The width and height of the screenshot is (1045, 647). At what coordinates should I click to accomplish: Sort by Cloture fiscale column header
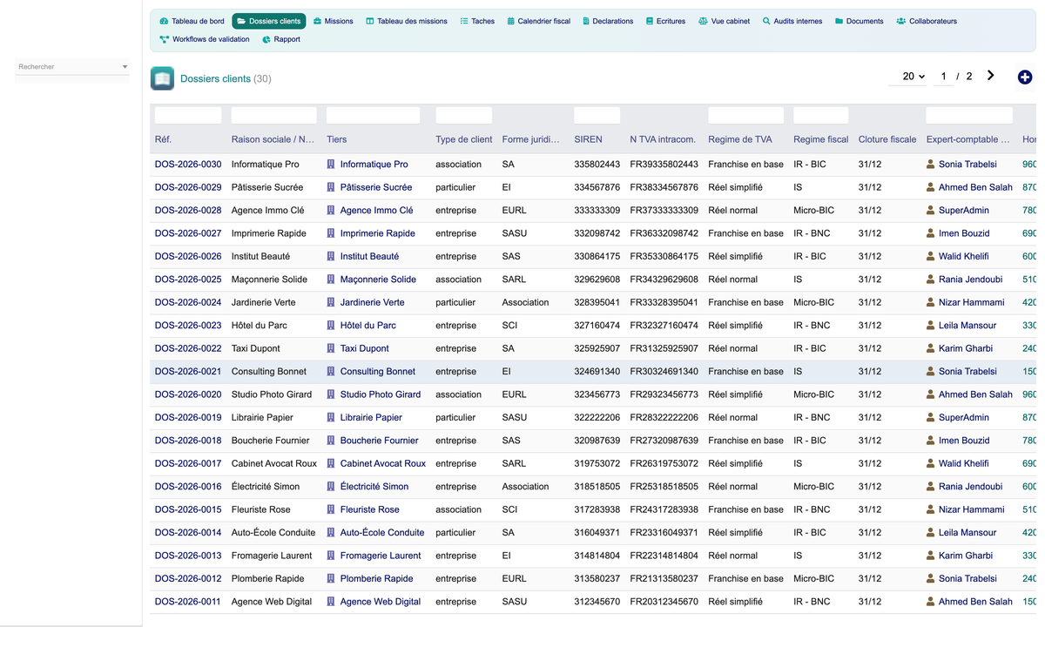click(x=887, y=139)
